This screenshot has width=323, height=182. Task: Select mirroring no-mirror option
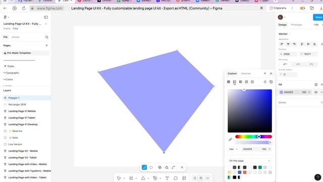tap(285, 65)
